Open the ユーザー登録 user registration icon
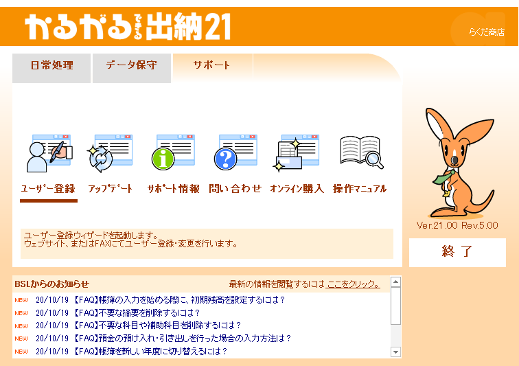The image size is (519, 366). [49, 153]
